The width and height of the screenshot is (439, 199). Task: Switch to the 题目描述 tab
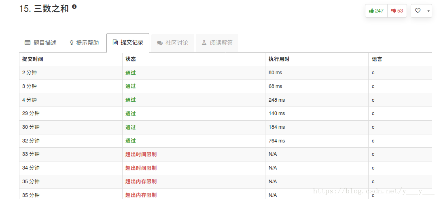[40, 43]
